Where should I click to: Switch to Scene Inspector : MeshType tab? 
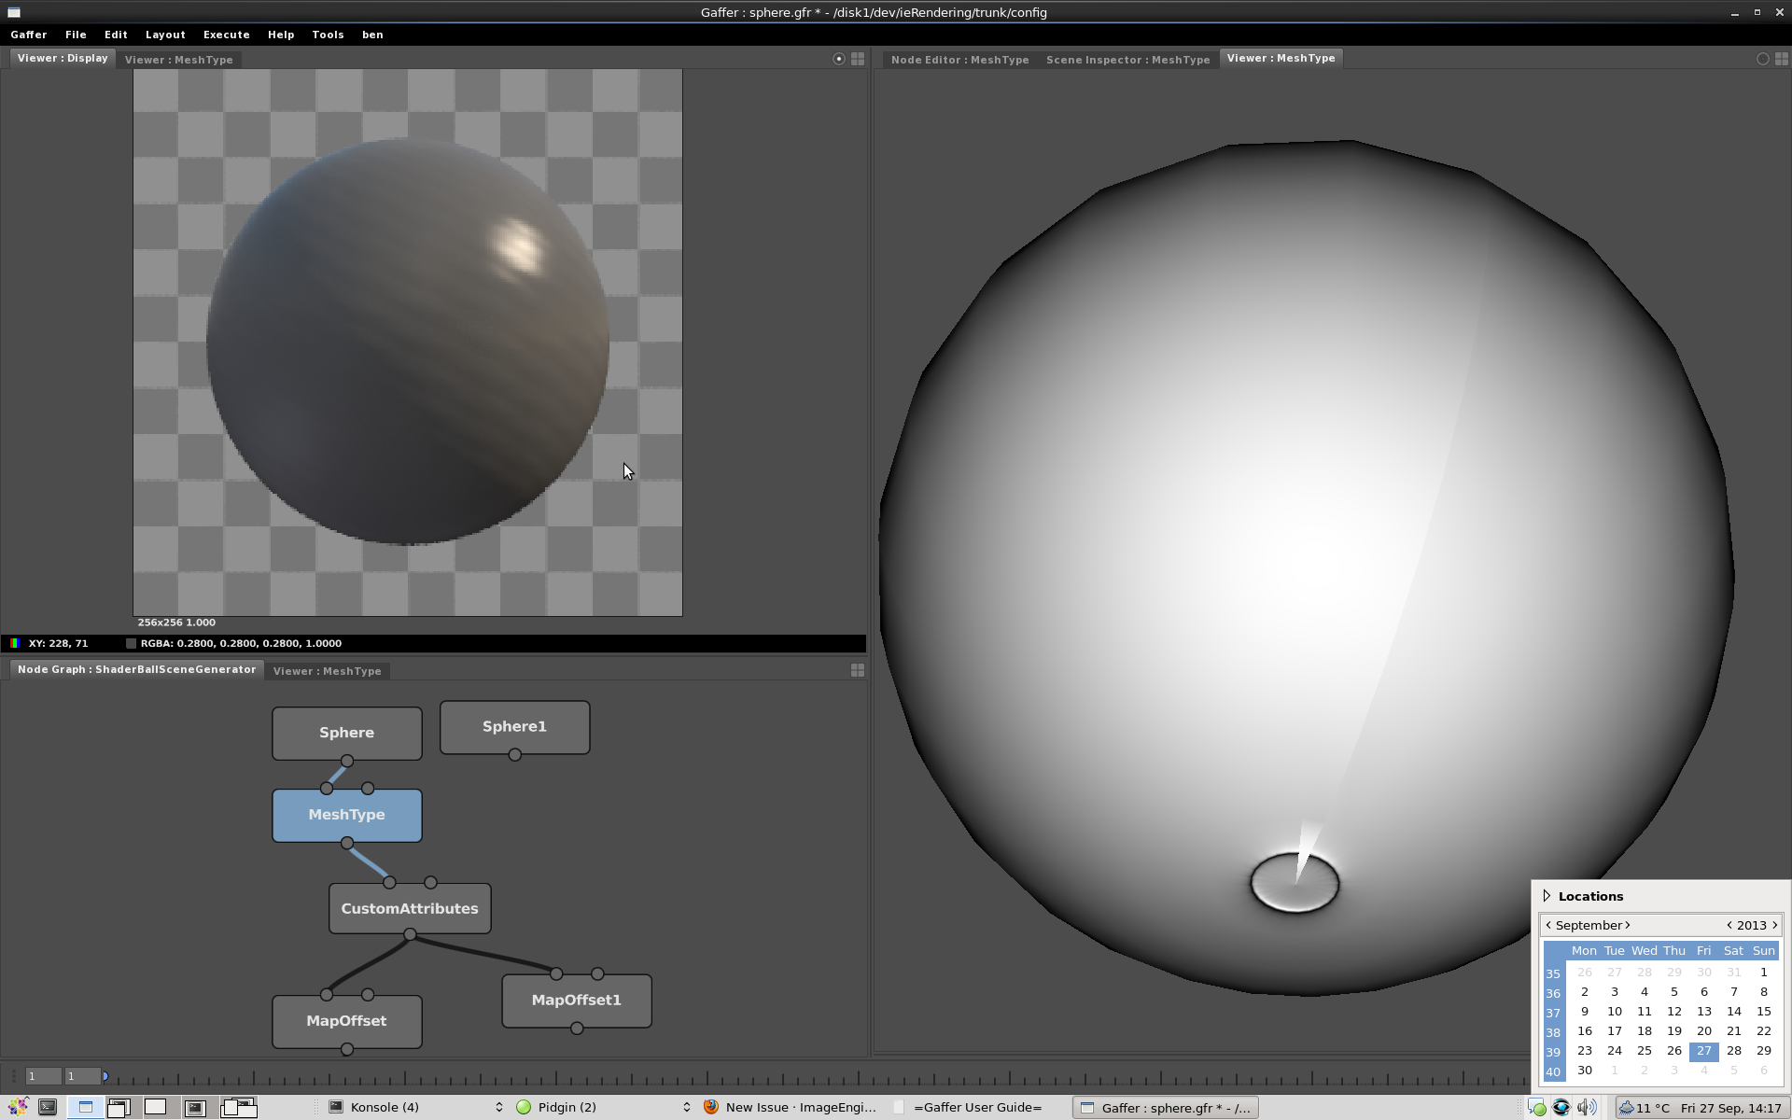tap(1127, 60)
